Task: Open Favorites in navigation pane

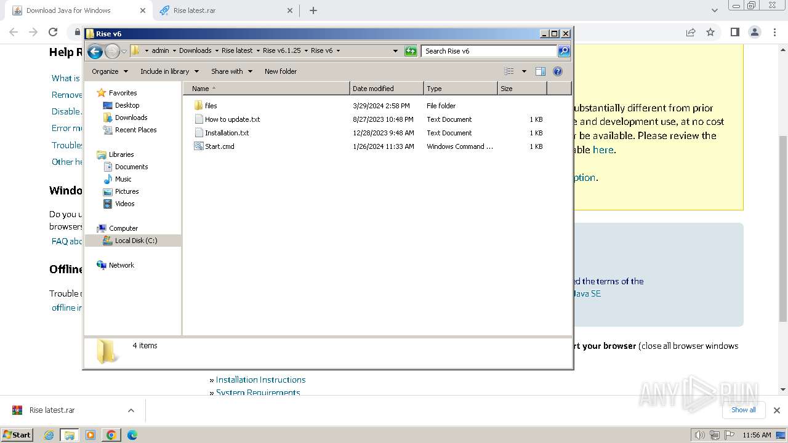Action: [x=123, y=93]
